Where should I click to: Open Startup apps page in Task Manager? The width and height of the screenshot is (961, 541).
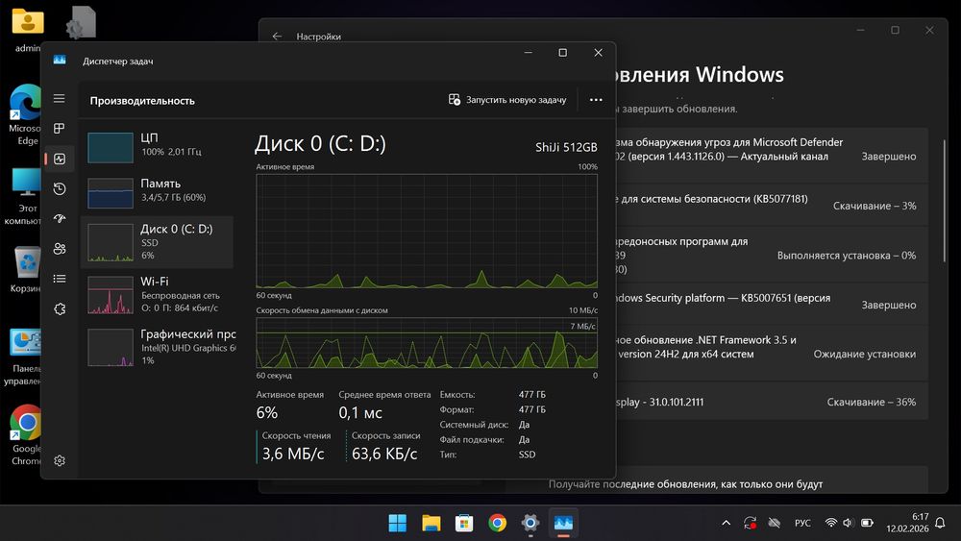point(59,219)
